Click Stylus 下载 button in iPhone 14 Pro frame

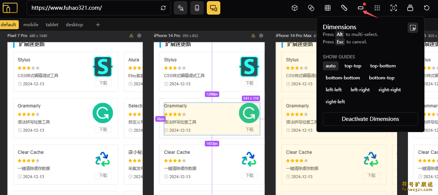click(x=250, y=83)
